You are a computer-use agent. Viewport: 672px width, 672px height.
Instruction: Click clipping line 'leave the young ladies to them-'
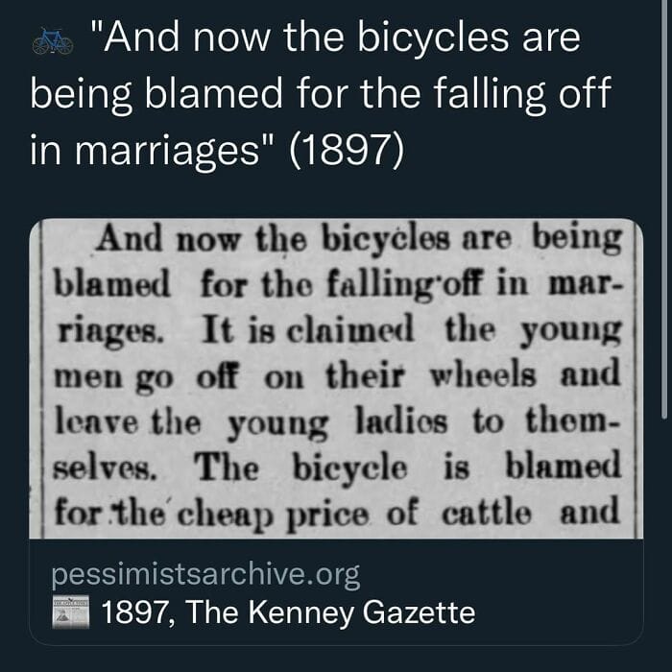(337, 422)
